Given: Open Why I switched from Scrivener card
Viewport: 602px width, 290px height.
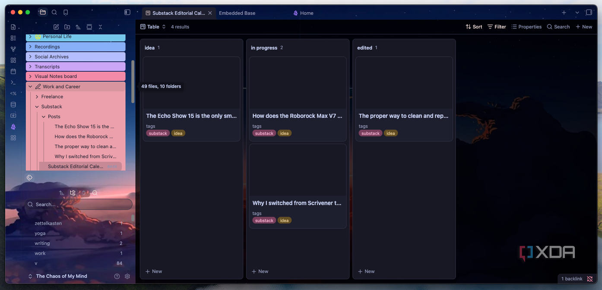Looking at the screenshot, I should 298,186.
